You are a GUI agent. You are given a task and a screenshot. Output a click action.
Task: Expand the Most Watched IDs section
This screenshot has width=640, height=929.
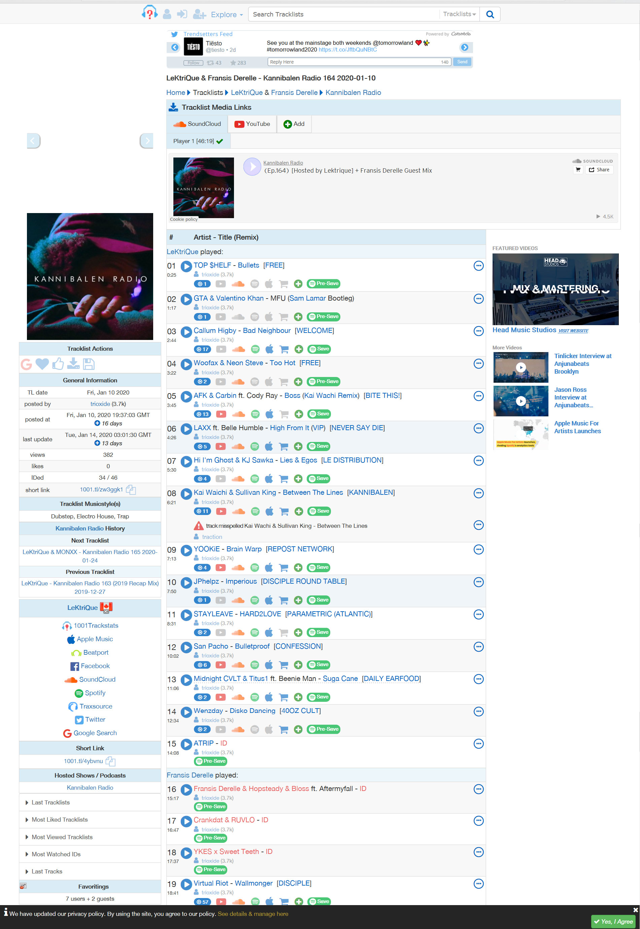click(x=90, y=854)
